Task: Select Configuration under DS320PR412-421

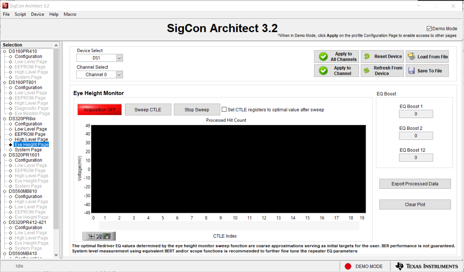Action: tap(28, 228)
